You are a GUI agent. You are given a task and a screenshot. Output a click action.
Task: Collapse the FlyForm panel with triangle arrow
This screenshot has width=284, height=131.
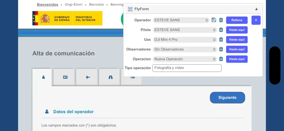(256, 9)
